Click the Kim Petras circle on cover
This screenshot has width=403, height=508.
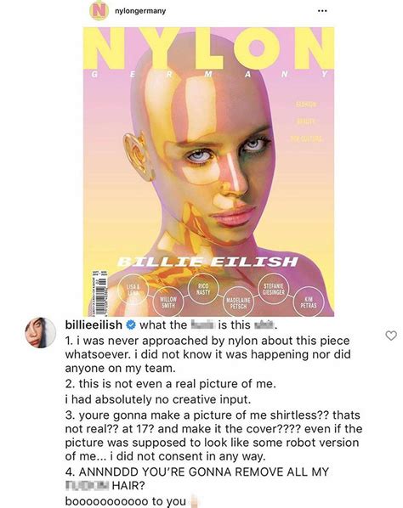308,302
